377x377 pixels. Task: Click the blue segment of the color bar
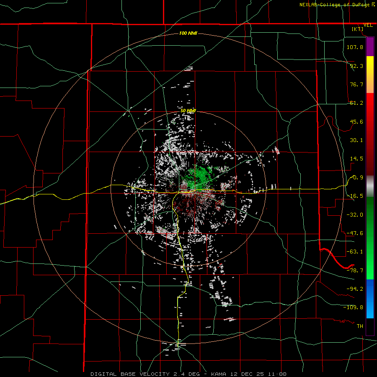pos(370,299)
